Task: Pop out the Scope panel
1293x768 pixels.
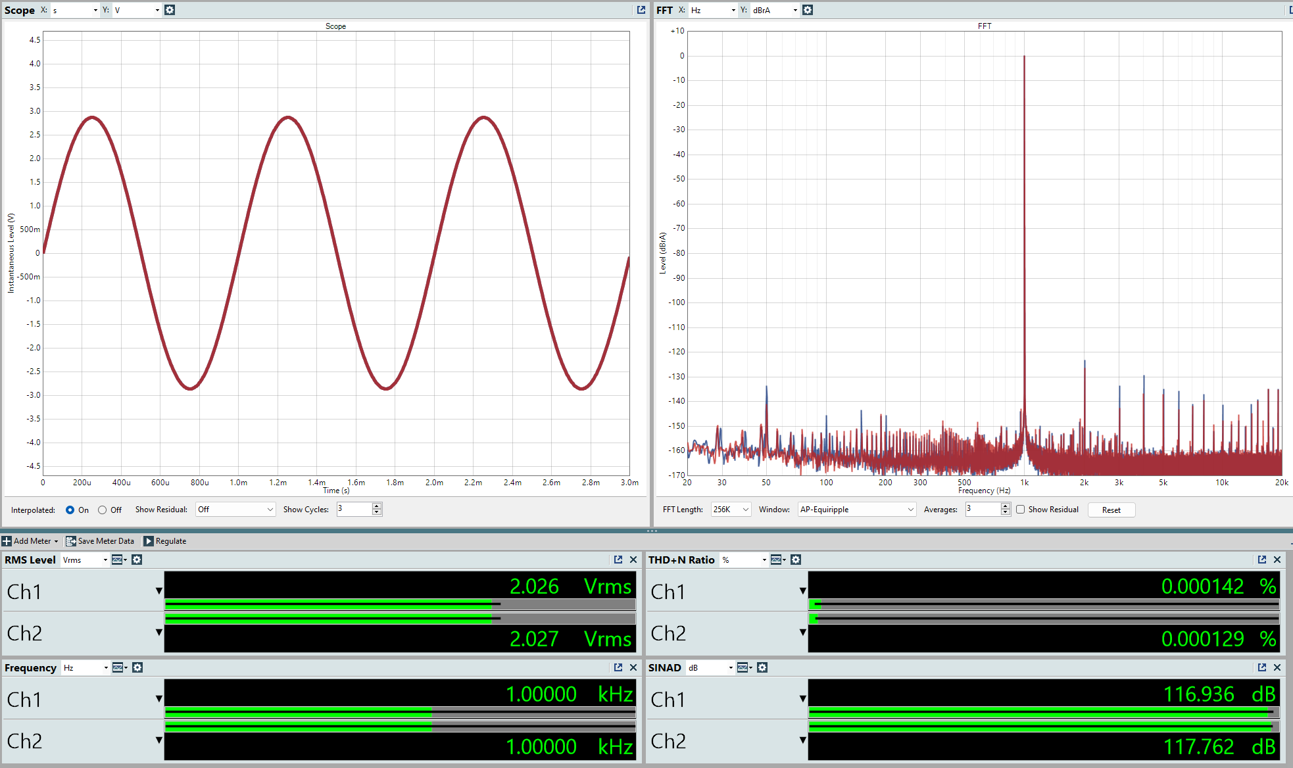Action: [641, 10]
